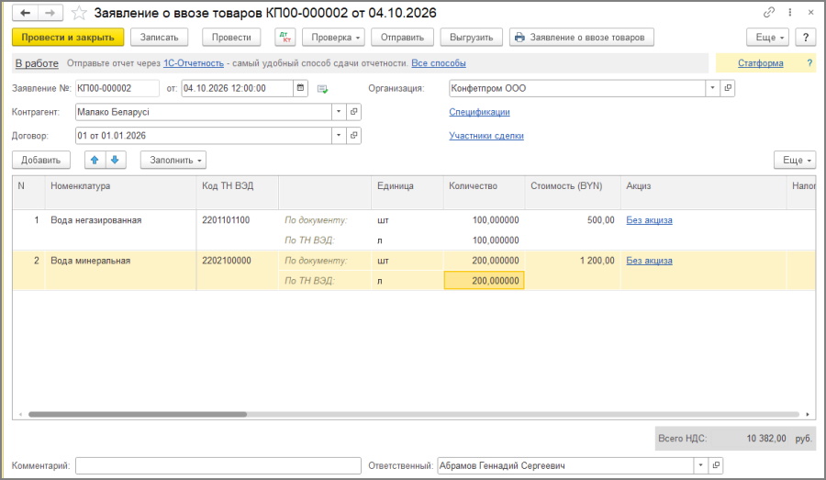Open Контрагент card with open-form icon

(x=354, y=112)
